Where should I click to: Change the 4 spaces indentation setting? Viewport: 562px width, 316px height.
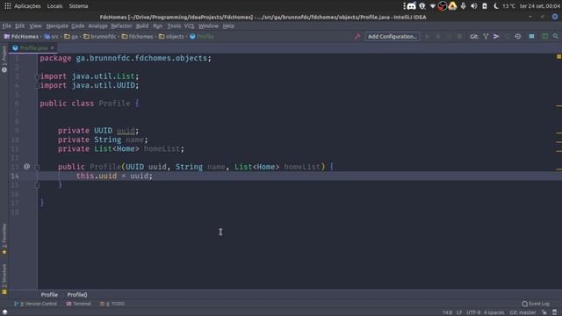pos(494,312)
